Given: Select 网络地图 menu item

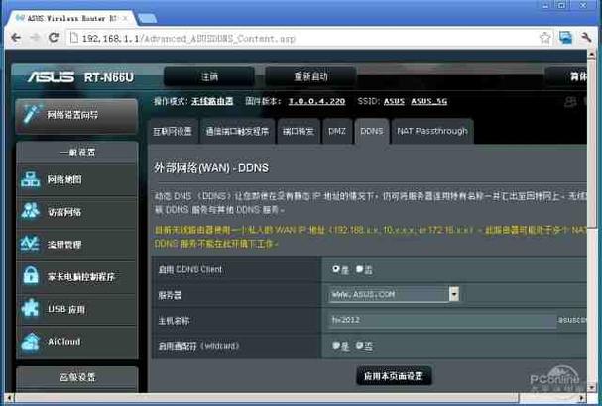Looking at the screenshot, I should pyautogui.click(x=76, y=180).
